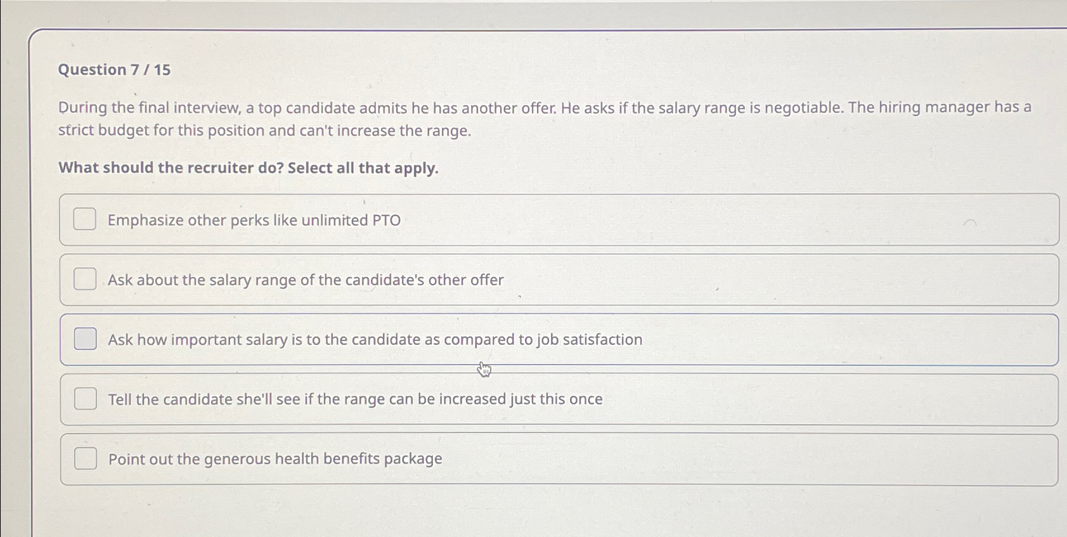Check the 'Tell the candidate she'll see' checkbox
1067x537 pixels.
coord(84,399)
